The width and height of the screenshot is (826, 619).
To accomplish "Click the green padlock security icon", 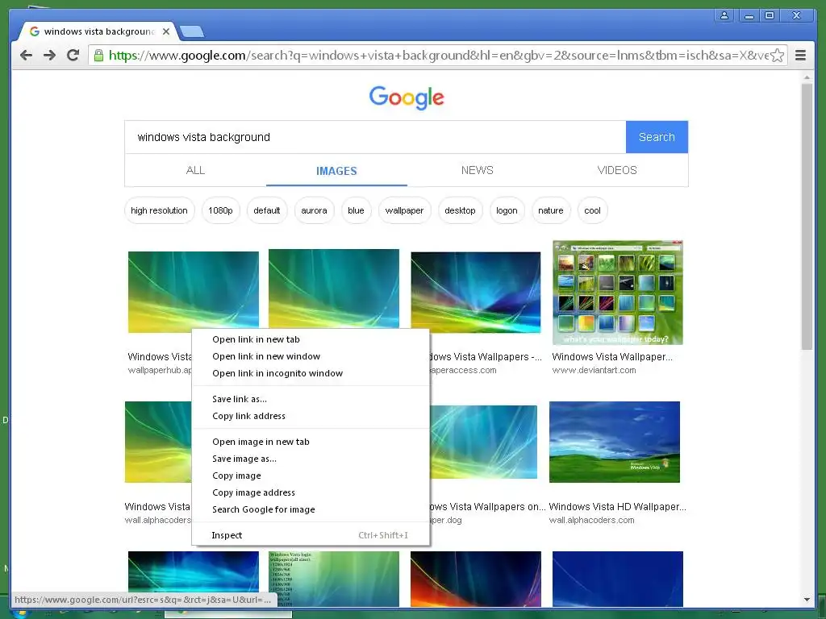I will pos(98,56).
